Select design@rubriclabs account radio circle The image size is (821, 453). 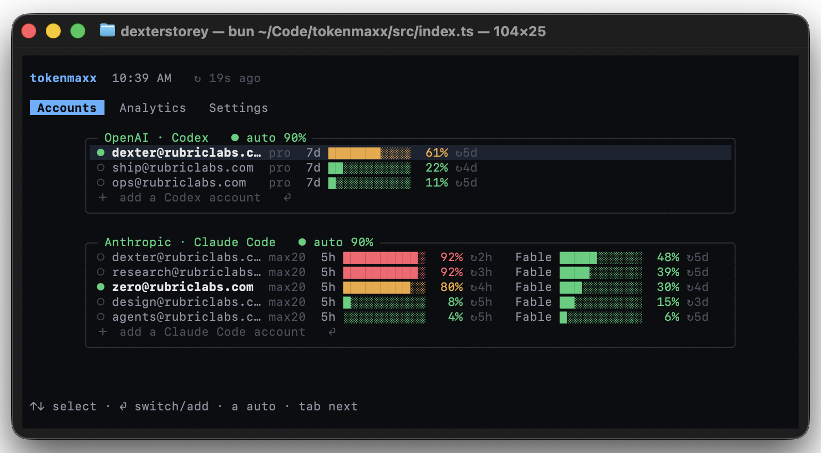coord(101,302)
